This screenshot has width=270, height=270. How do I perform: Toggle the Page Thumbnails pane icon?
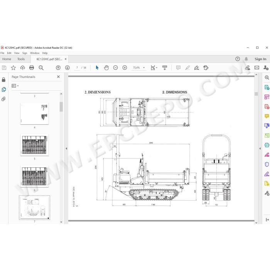click(3, 89)
